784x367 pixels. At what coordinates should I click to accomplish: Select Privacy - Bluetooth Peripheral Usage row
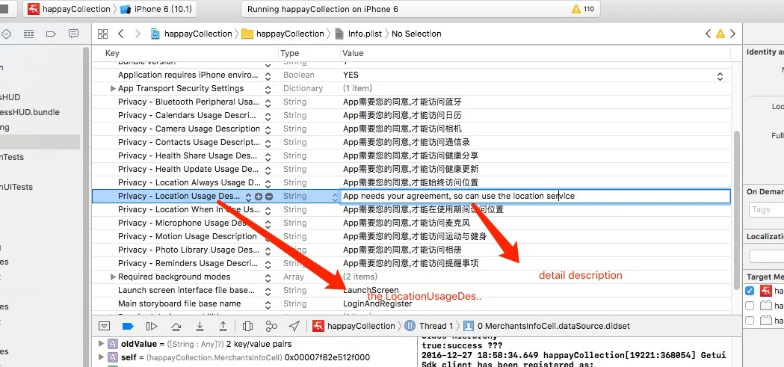pyautogui.click(x=411, y=102)
